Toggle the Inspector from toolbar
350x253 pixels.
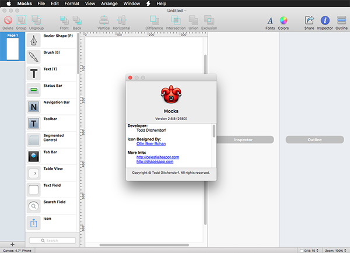pos(325,20)
